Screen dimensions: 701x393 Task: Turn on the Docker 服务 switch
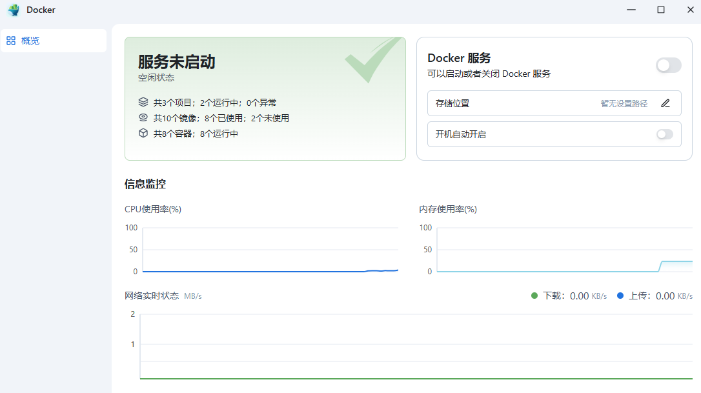(668, 65)
